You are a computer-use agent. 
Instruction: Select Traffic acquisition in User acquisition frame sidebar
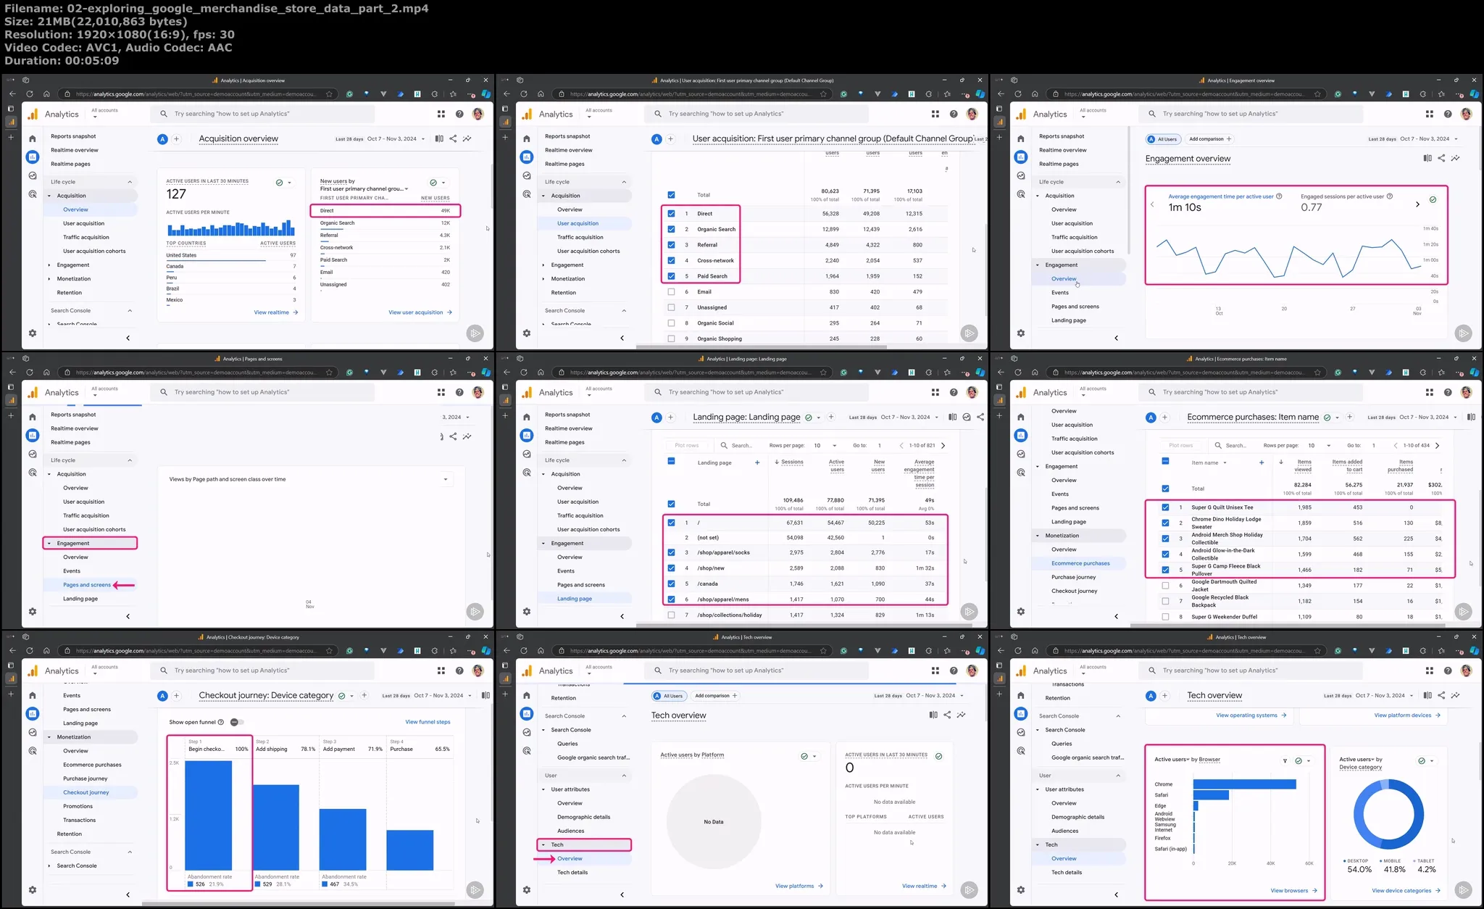coord(580,237)
